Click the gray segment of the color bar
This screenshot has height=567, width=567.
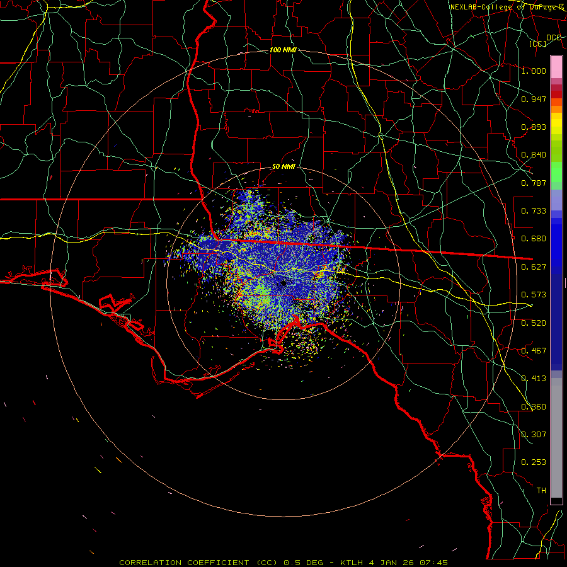click(x=556, y=438)
